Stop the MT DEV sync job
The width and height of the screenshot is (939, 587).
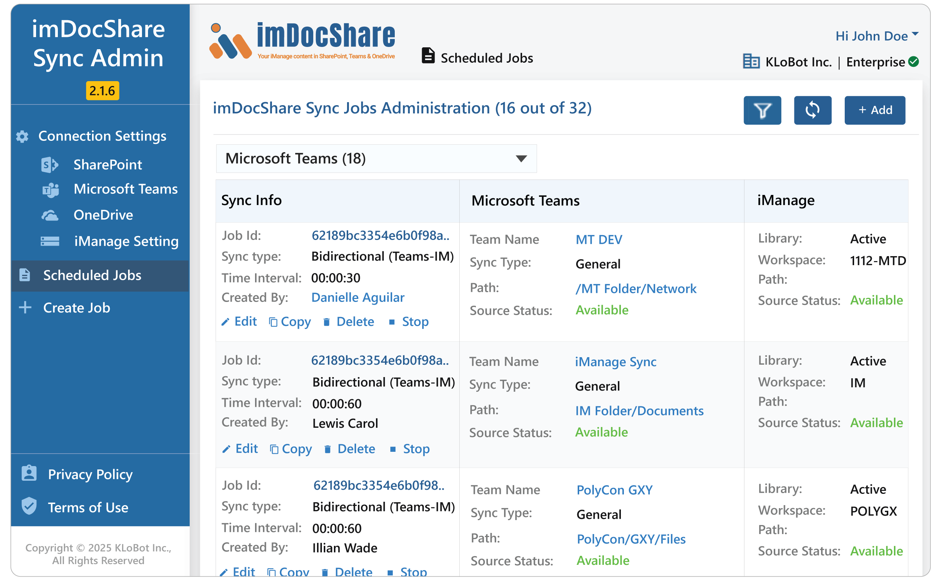(x=408, y=321)
